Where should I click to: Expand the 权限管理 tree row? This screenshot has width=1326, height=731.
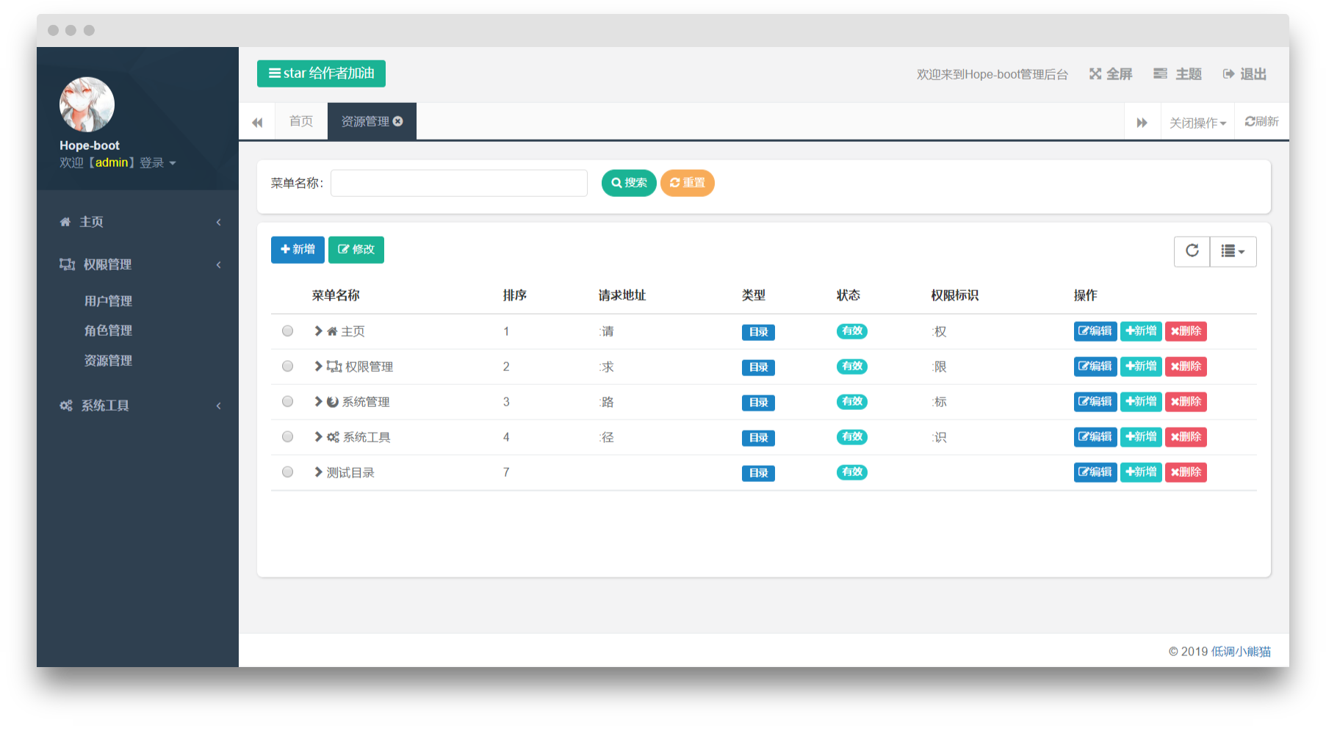click(x=318, y=366)
